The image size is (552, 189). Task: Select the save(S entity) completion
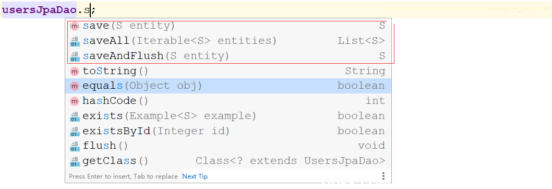(228, 26)
